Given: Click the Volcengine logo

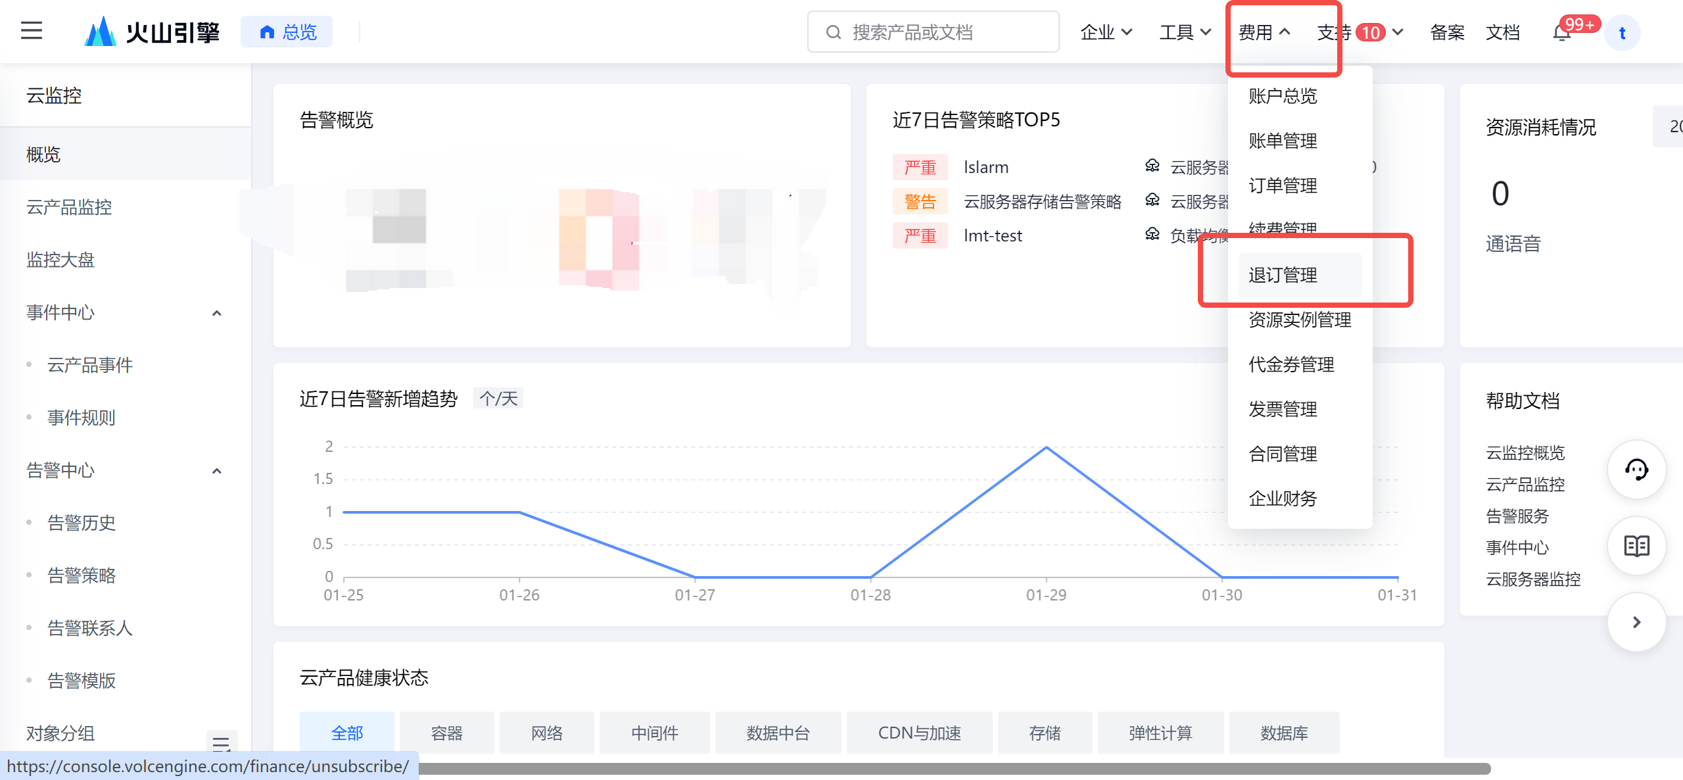Looking at the screenshot, I should [x=152, y=32].
